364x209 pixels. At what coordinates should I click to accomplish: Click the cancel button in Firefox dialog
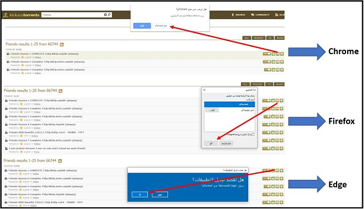211,144
